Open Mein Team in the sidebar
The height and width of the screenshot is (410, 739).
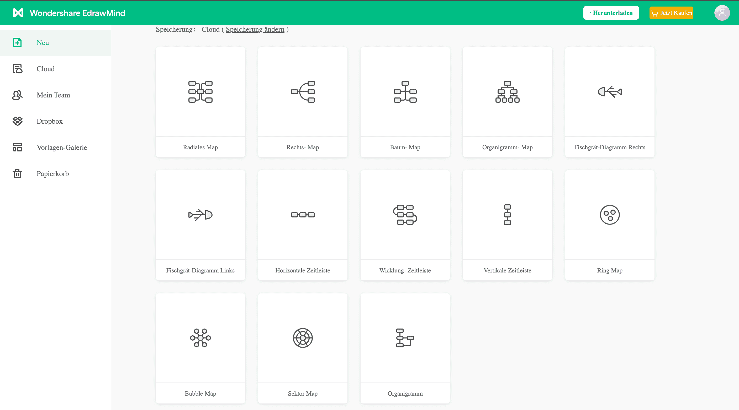55,95
